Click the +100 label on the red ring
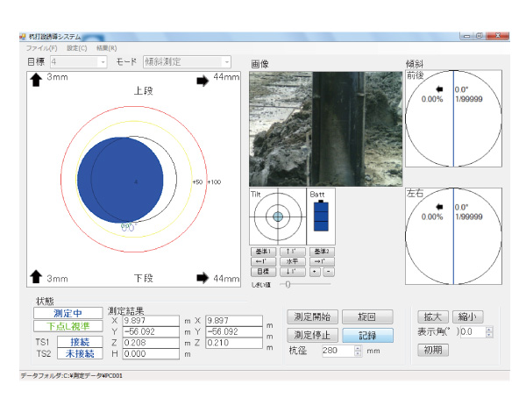 [x=214, y=181]
